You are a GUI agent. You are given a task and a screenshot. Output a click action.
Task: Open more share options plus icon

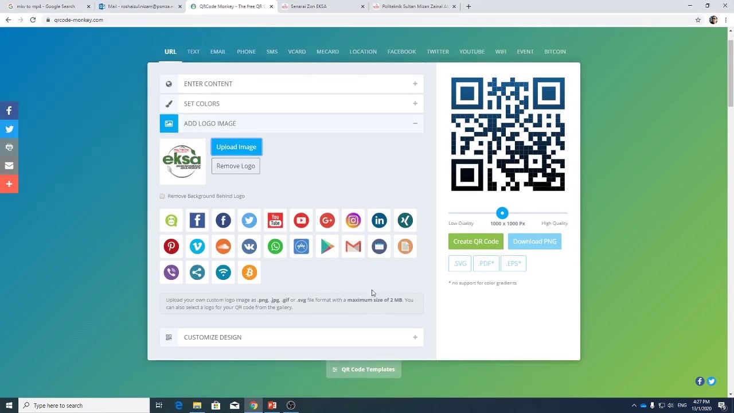(9, 184)
